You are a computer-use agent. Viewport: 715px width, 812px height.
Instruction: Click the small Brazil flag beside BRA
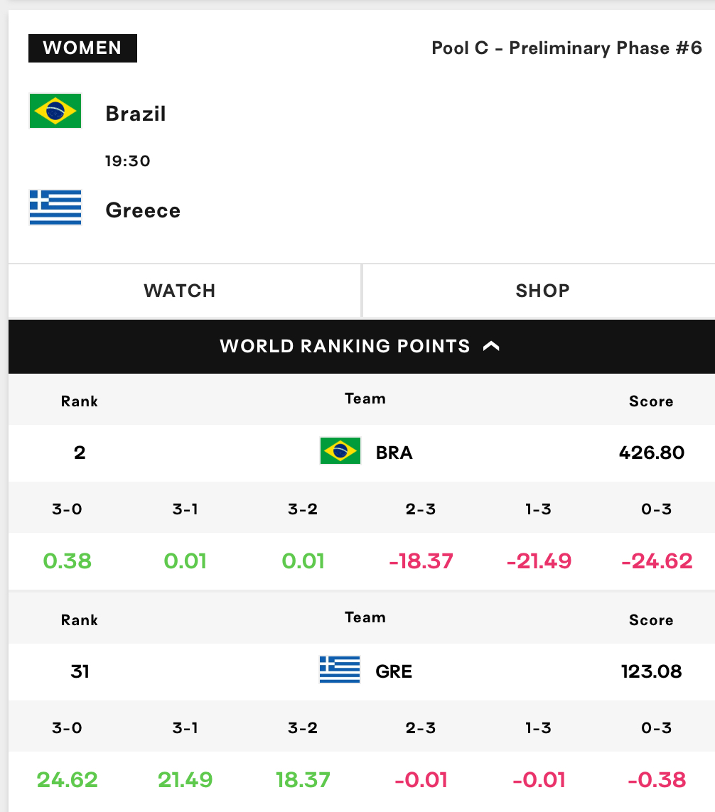(340, 451)
